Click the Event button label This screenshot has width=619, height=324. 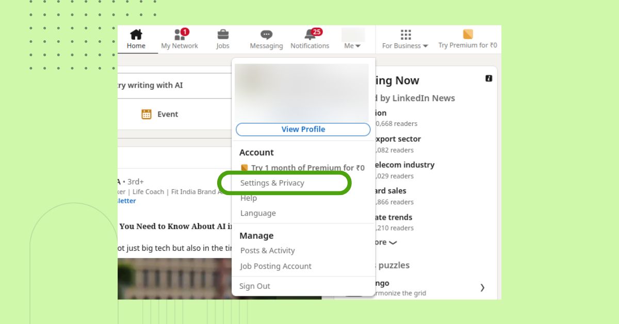click(x=168, y=115)
